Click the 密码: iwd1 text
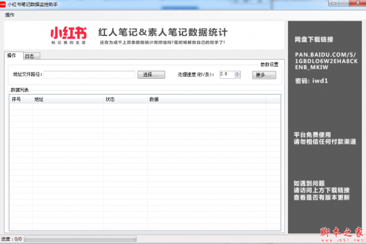This screenshot has width=366, height=244. pos(311,81)
